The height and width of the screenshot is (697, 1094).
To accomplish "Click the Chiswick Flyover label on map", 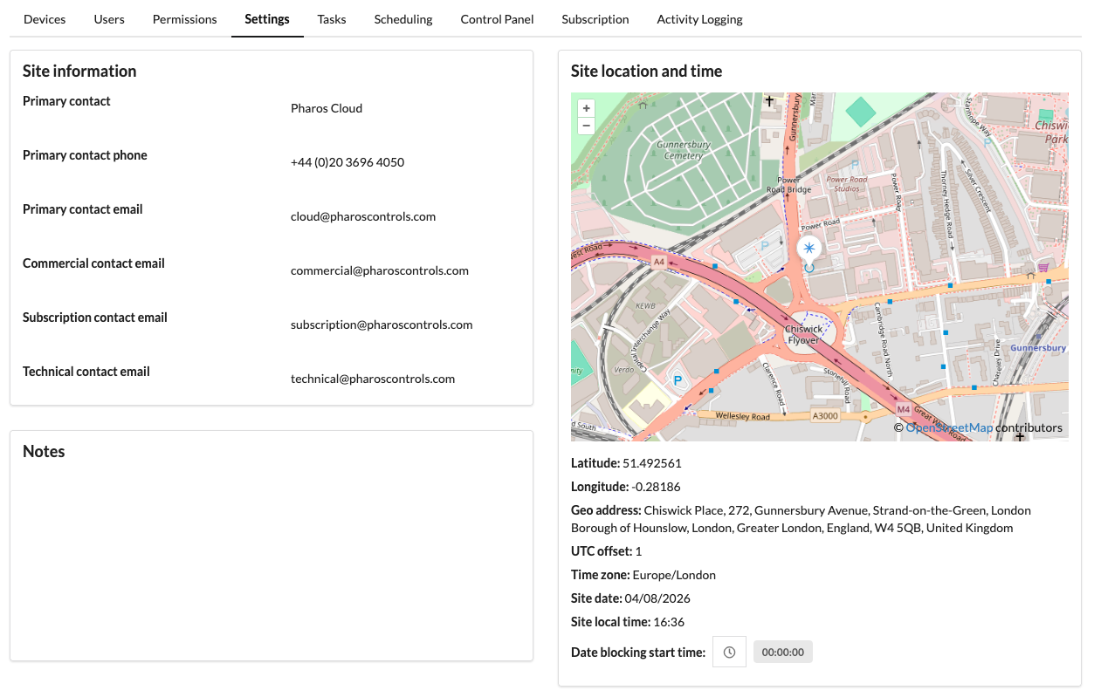I will pos(803,335).
